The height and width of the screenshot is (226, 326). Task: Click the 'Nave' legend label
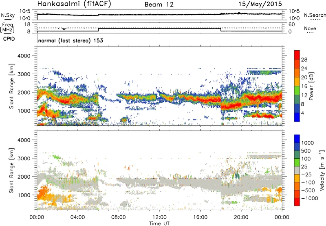pos(310,28)
